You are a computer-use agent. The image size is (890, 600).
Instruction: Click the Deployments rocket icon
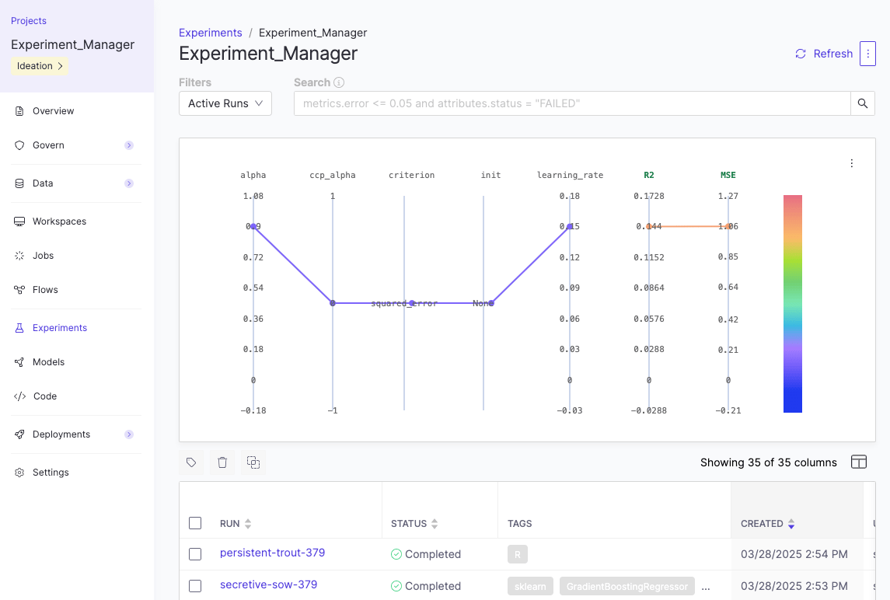pos(19,434)
